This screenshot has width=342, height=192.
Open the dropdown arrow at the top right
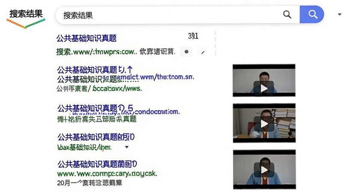tap(339, 15)
